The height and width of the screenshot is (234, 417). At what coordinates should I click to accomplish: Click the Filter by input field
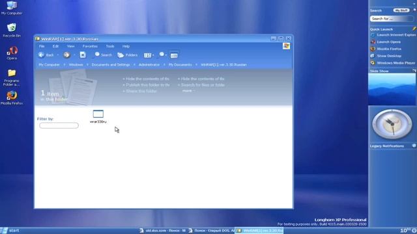[x=59, y=125]
